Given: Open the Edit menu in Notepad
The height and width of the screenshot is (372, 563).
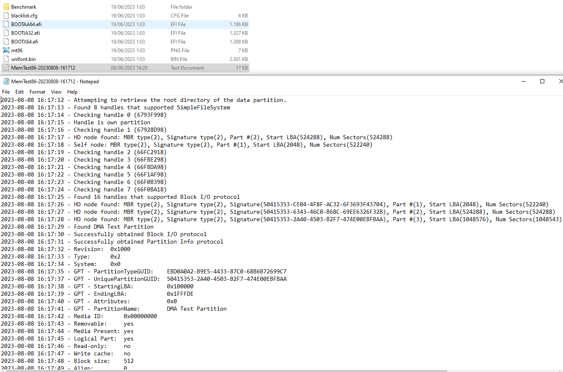Looking at the screenshot, I should point(20,92).
